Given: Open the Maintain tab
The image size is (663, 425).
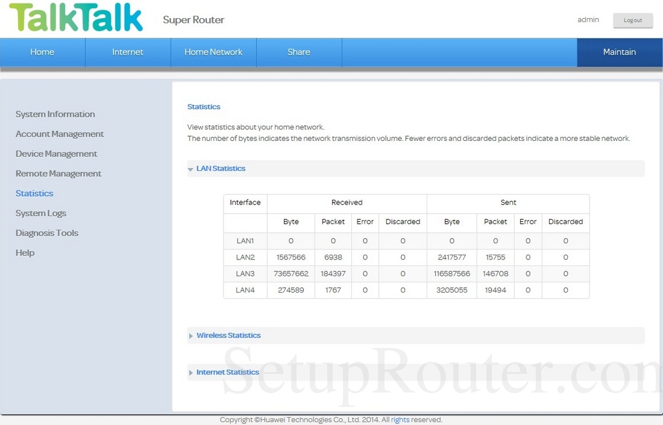Looking at the screenshot, I should pyautogui.click(x=619, y=52).
